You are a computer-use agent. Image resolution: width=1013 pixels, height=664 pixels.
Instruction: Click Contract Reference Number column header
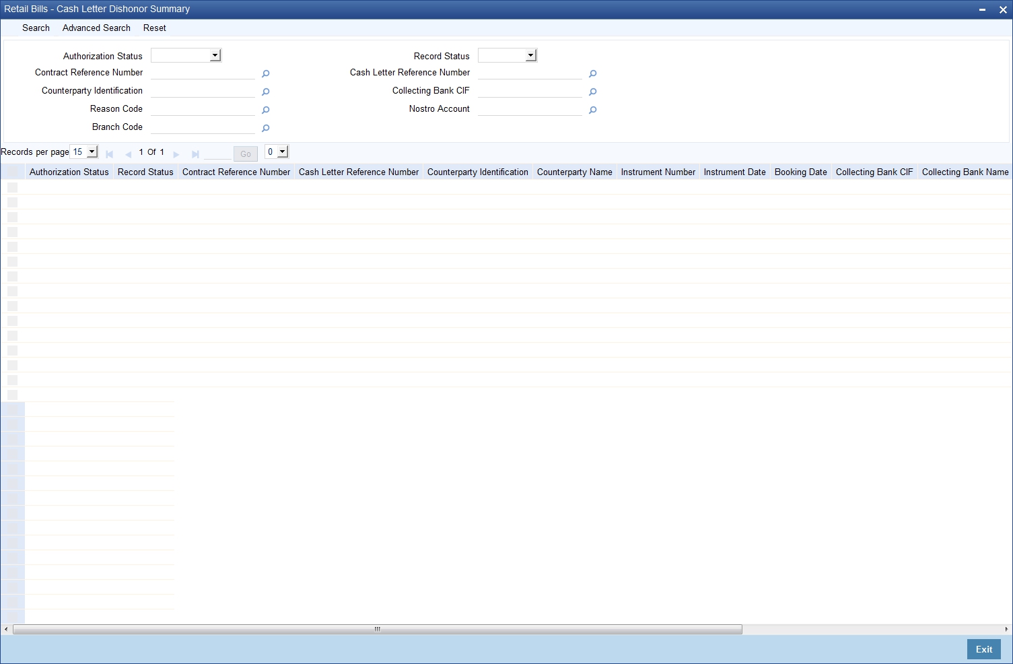point(236,172)
